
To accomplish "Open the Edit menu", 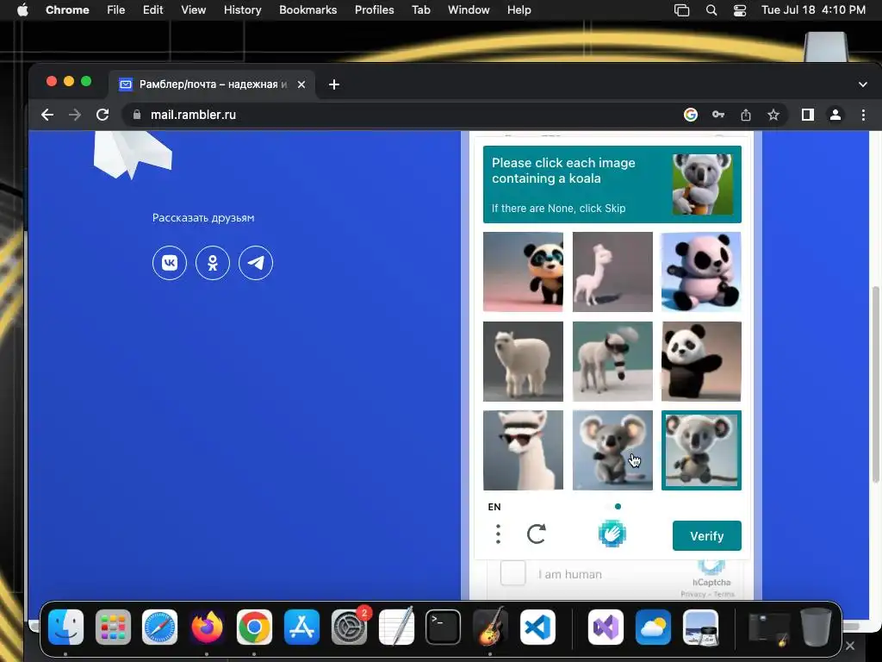I will coord(153,10).
